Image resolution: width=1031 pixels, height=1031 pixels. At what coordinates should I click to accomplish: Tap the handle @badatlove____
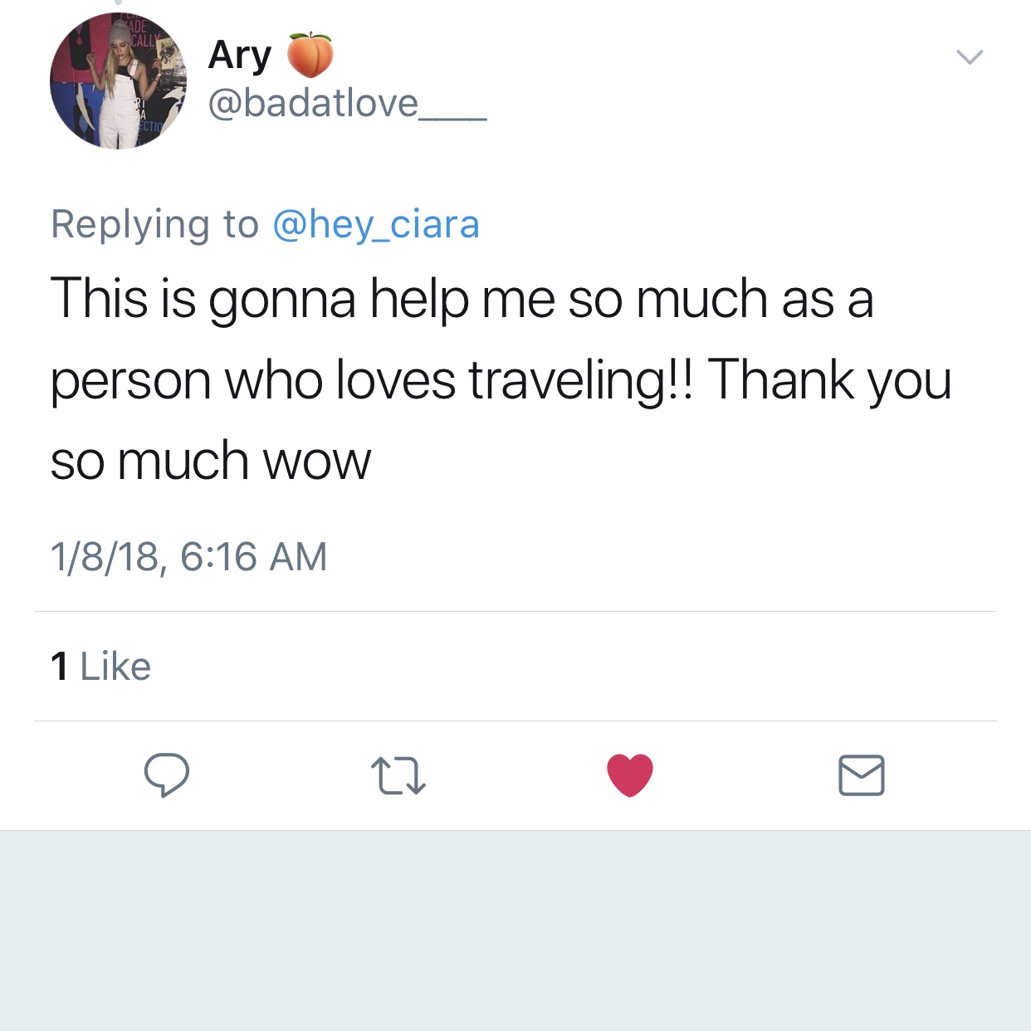coord(347,104)
